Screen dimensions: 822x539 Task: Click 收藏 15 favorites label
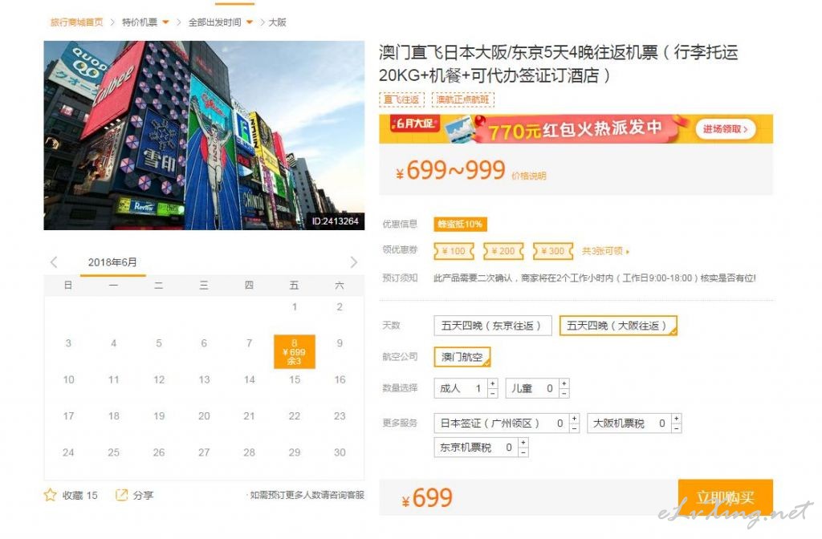(79, 495)
